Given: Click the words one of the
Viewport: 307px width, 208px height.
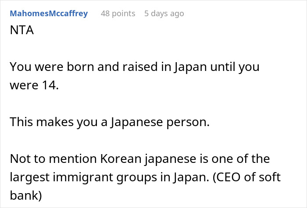Looking at the screenshot, I should tap(244, 159).
